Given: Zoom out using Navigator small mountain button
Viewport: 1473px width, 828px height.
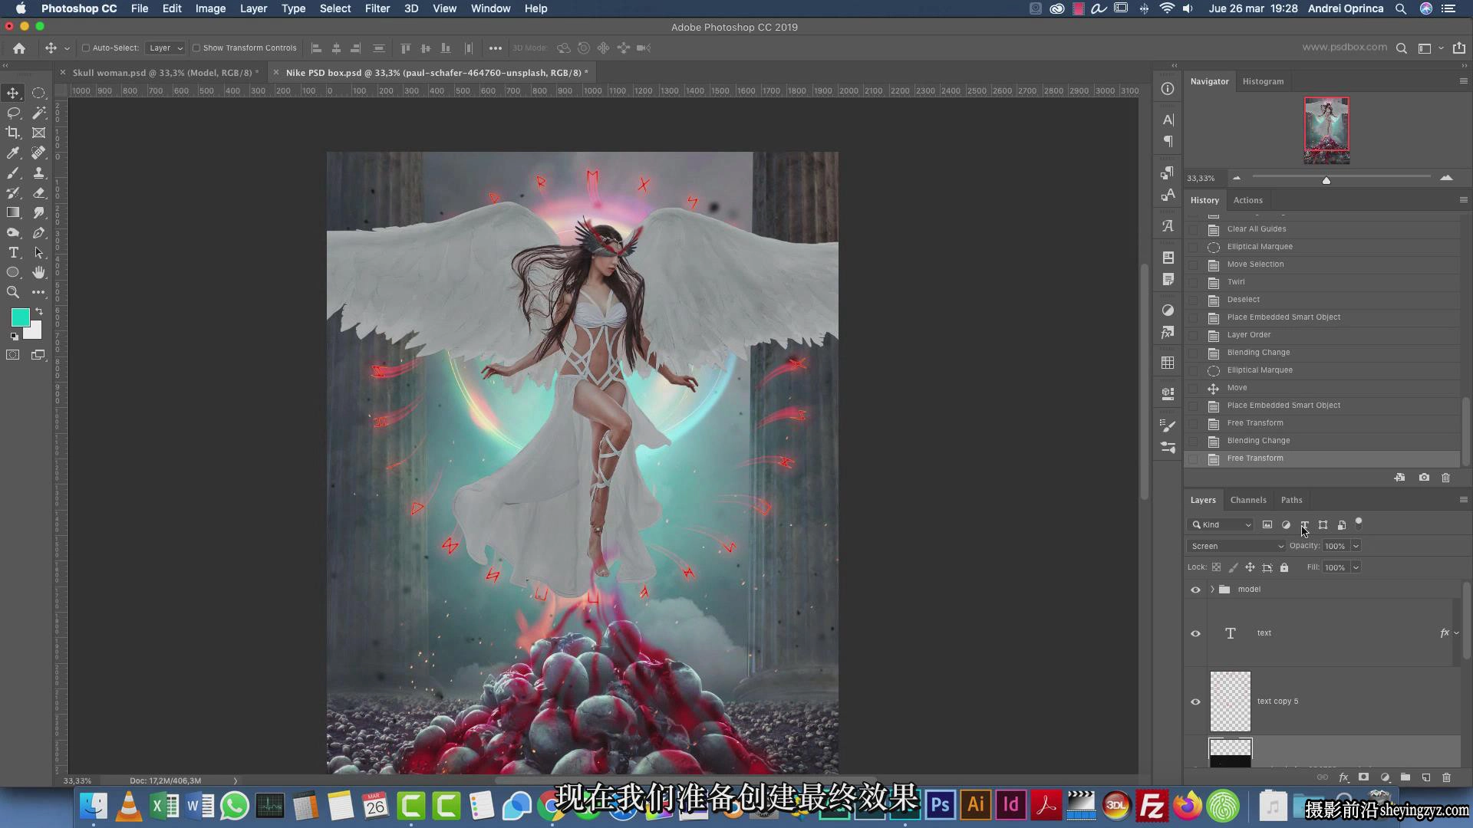Looking at the screenshot, I should click(x=1237, y=178).
